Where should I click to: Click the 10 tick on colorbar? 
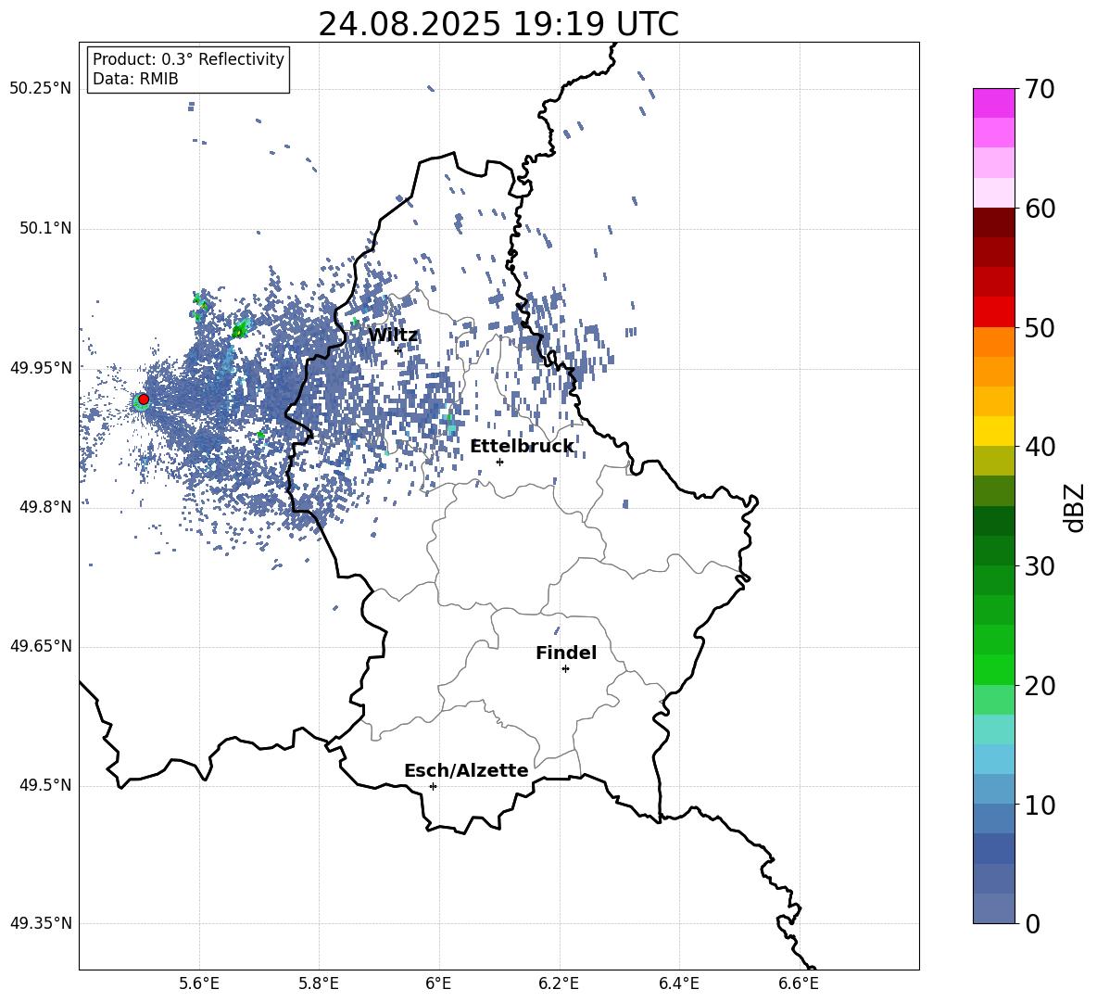pos(1040,805)
